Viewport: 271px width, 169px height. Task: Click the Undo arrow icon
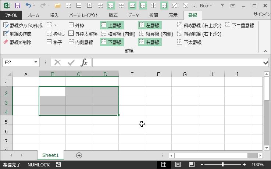click(x=28, y=6)
